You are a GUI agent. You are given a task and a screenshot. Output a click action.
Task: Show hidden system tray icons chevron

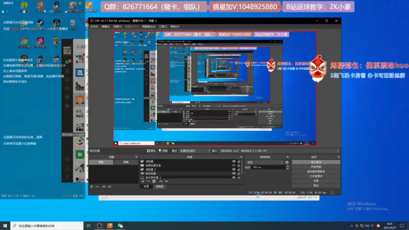pyautogui.click(x=352, y=226)
